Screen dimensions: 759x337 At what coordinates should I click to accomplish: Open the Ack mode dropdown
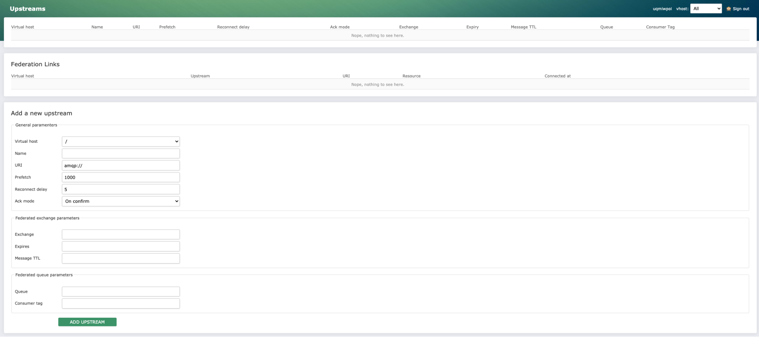tap(121, 201)
